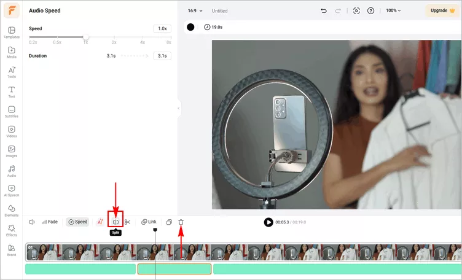The width and height of the screenshot is (462, 280).
Task: Click the Upgrade button
Action: 442,10
